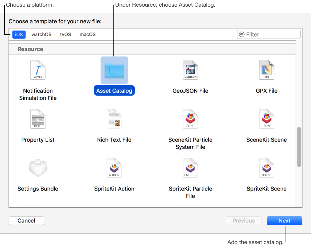Click the Property List label

(38, 140)
